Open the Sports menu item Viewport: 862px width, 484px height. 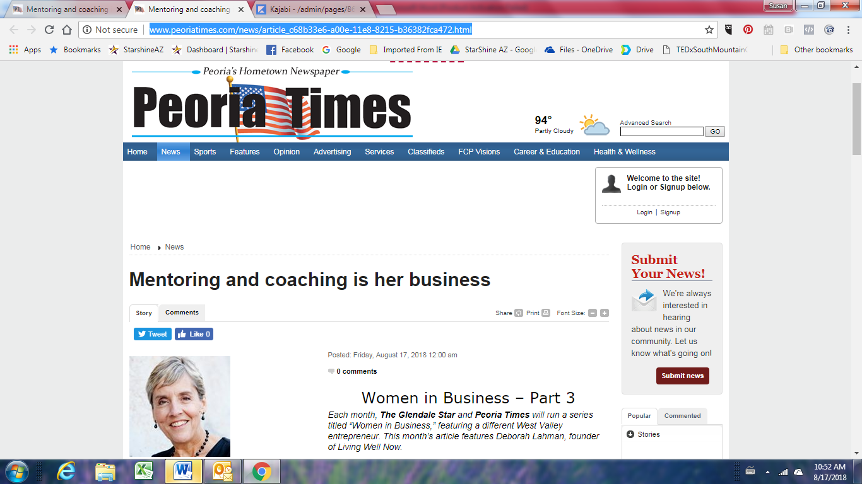click(x=205, y=152)
